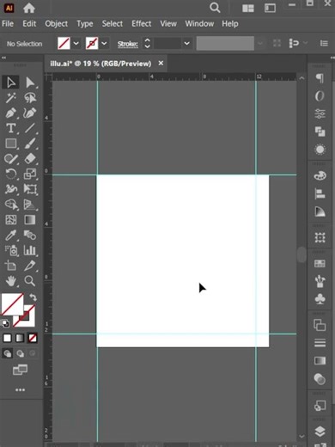
Task: Select the Direct Selection tool
Action: click(x=30, y=83)
